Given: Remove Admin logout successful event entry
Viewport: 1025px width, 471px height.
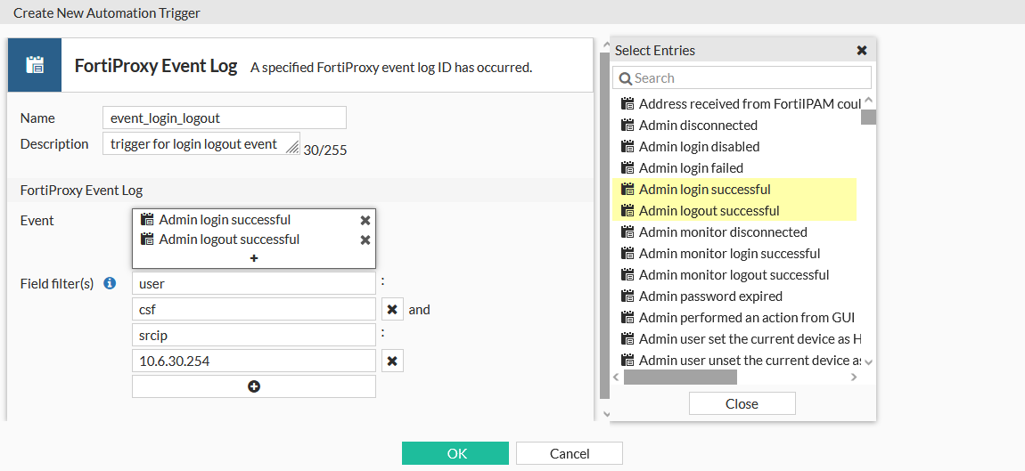Looking at the screenshot, I should tap(365, 240).
